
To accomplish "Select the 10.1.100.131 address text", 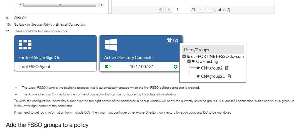I will [x=142, y=67].
